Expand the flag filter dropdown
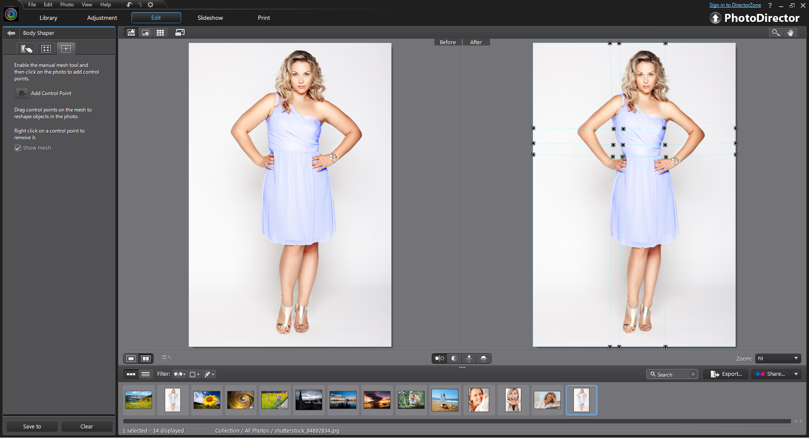 tap(179, 375)
